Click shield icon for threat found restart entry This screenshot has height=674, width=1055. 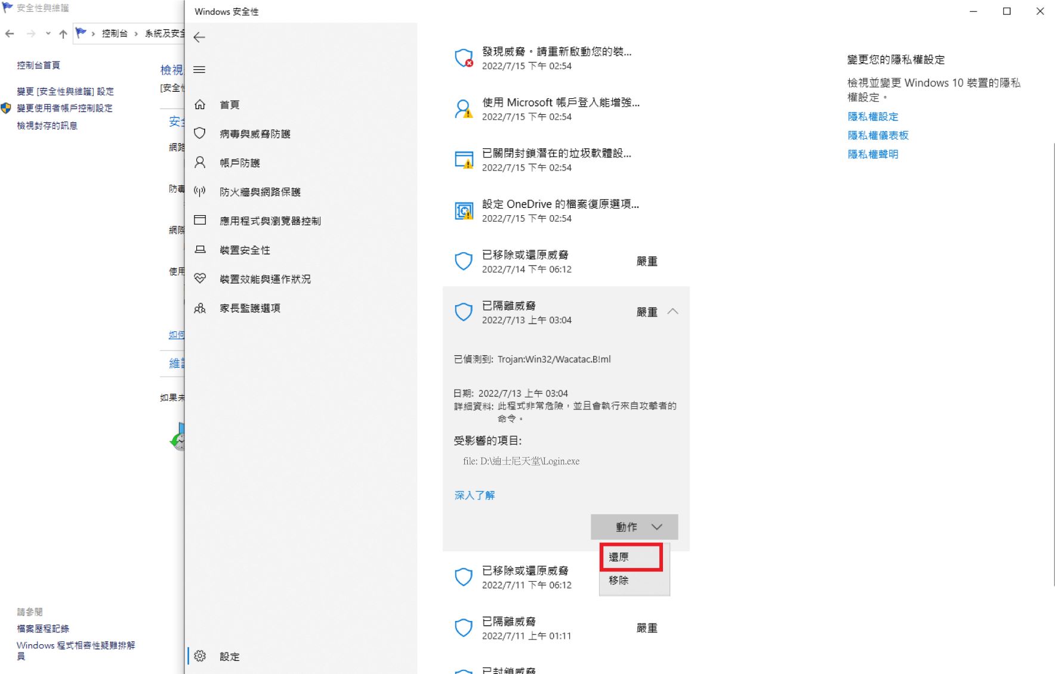point(464,58)
